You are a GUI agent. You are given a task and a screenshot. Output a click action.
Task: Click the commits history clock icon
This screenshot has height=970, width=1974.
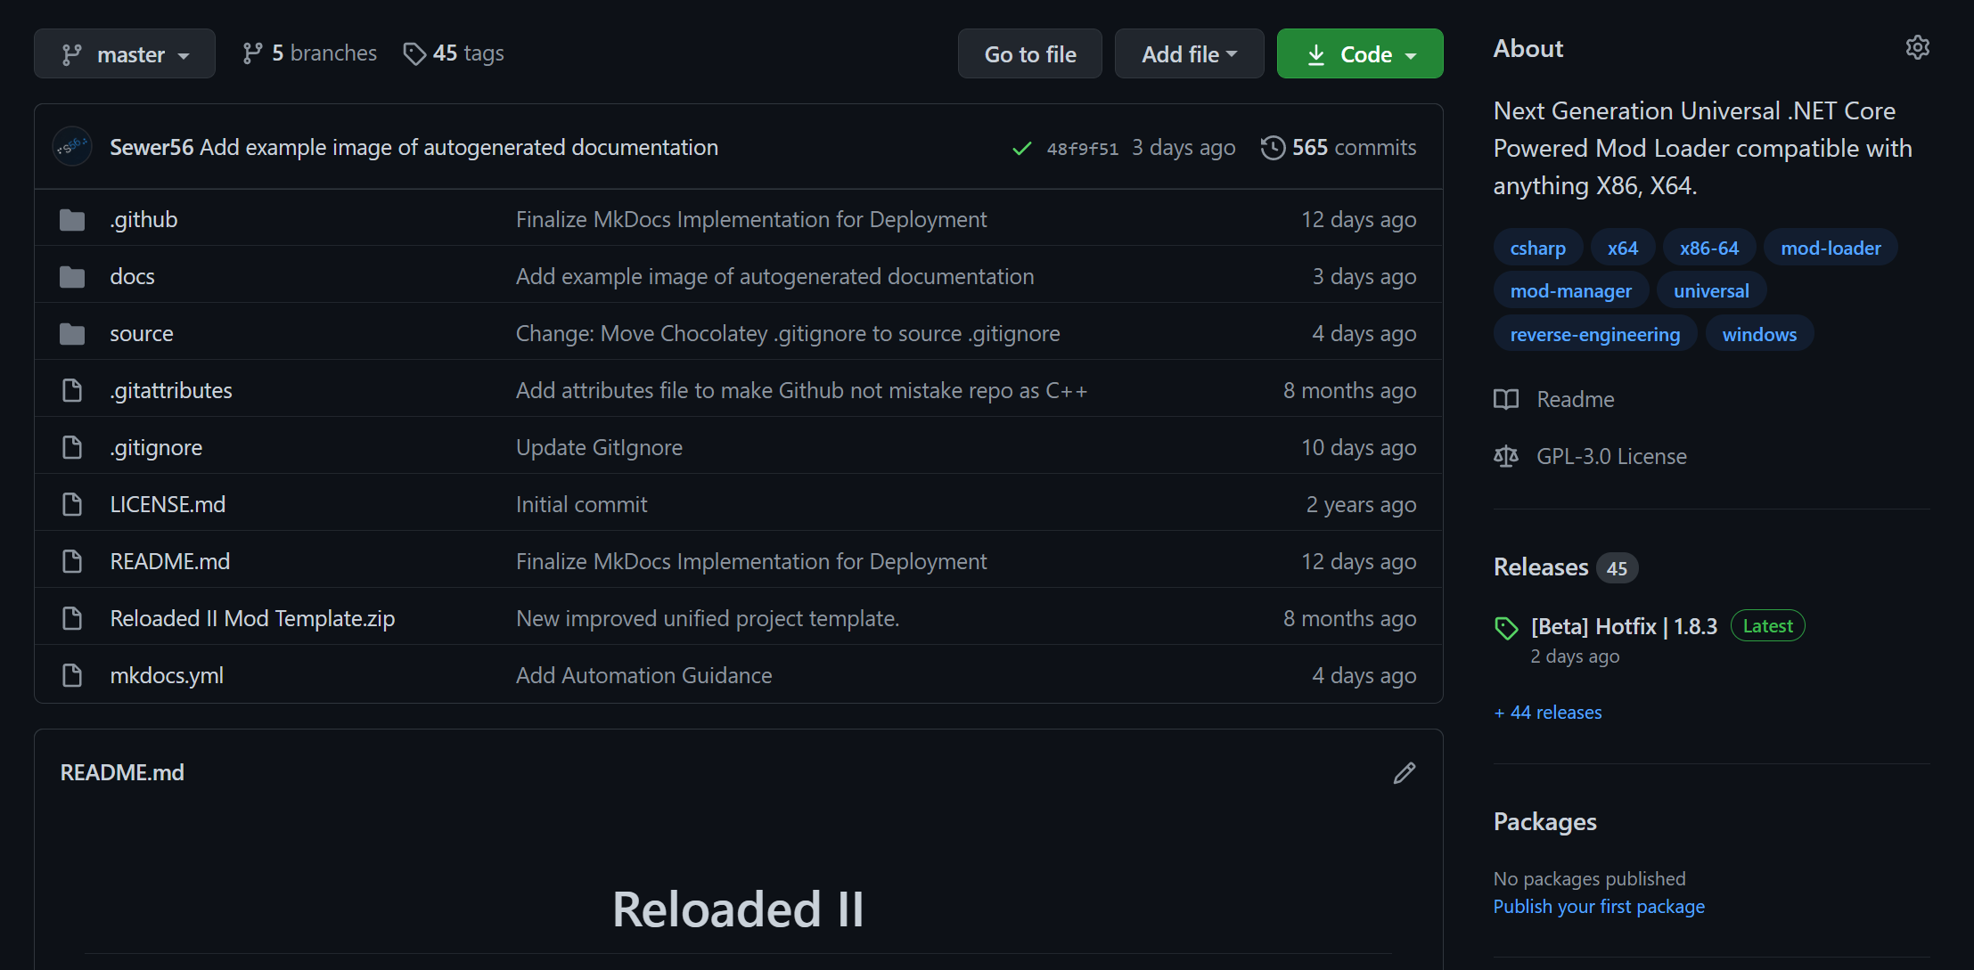1273,148
